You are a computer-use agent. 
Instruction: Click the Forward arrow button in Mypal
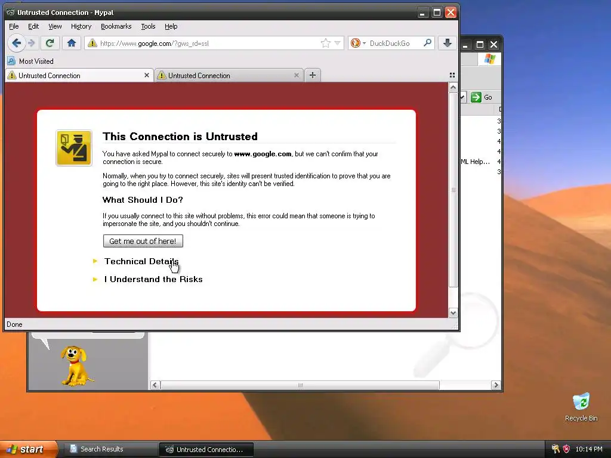click(32, 43)
